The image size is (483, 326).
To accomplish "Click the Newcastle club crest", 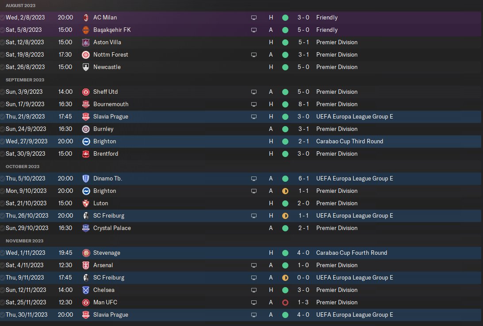I will coord(86,67).
